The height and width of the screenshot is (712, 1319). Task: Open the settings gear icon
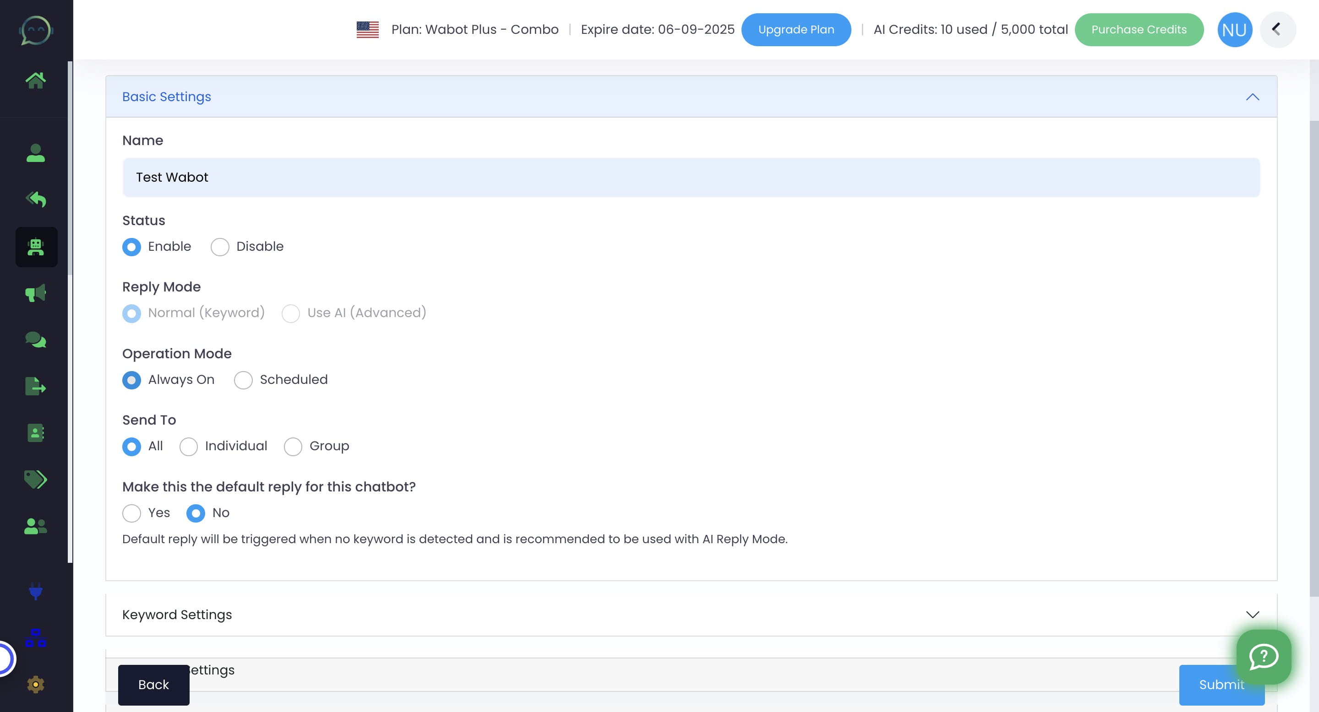[36, 684]
